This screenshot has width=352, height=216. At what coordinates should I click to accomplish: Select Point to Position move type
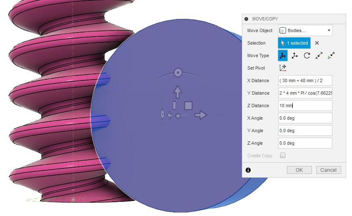(x=332, y=55)
